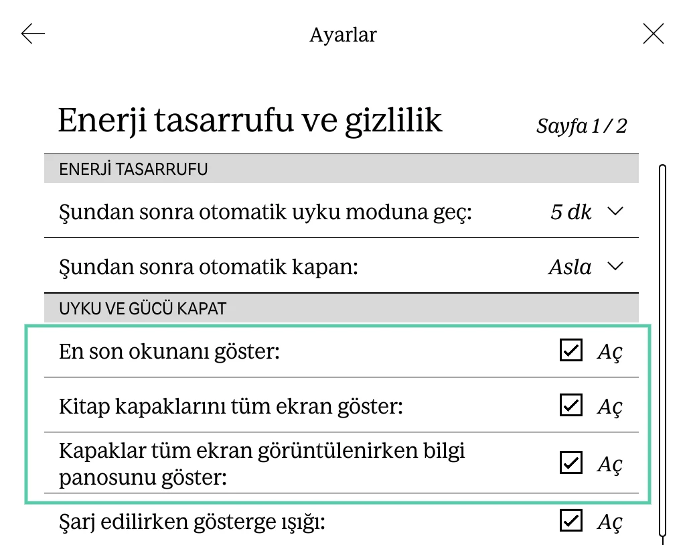Screen dimensions: 687x545
Task: Select the UYKU VE GÜCÜ KAPAT header
Action: click(143, 309)
